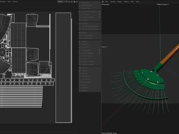This screenshot has width=179, height=134.
Task: Click the down arrow icon in UV header
Action: point(77,1)
